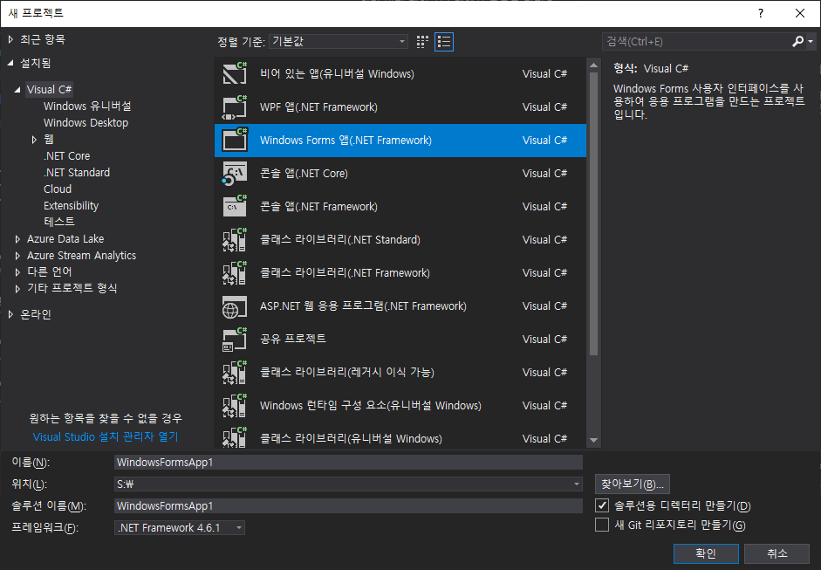Open Visual Studio 설치 관리자 열기 link
The image size is (821, 570).
point(106,437)
